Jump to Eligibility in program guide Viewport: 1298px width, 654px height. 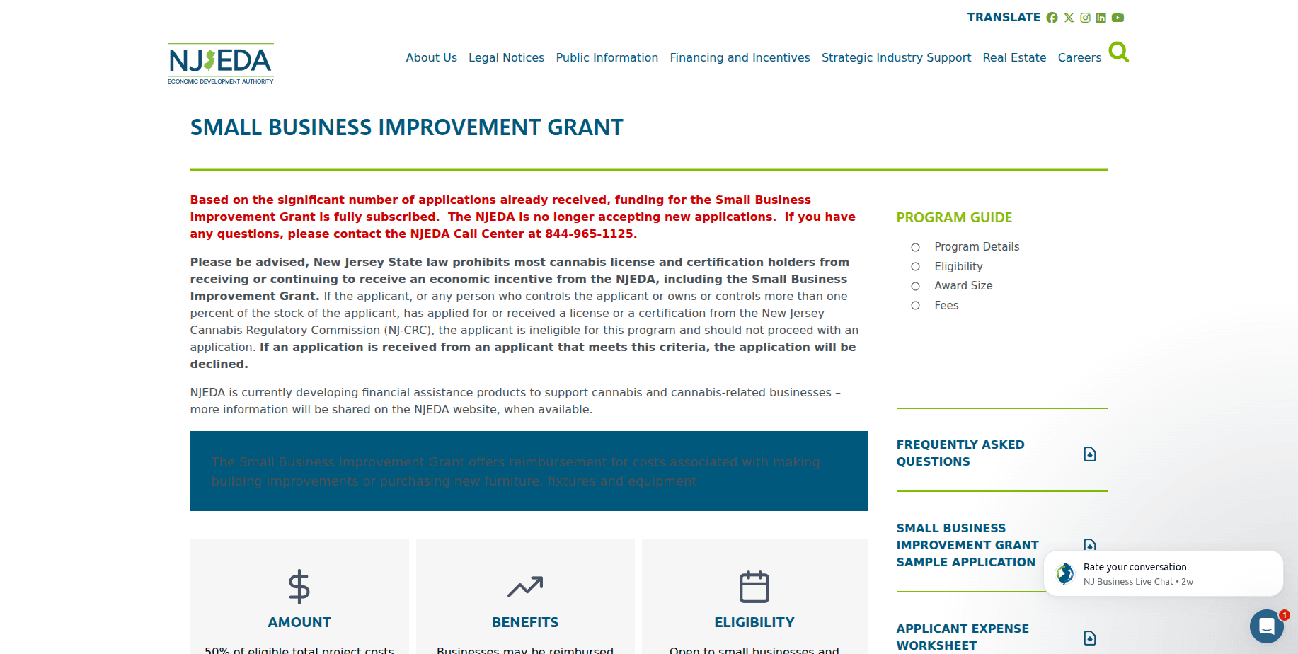pos(958,266)
